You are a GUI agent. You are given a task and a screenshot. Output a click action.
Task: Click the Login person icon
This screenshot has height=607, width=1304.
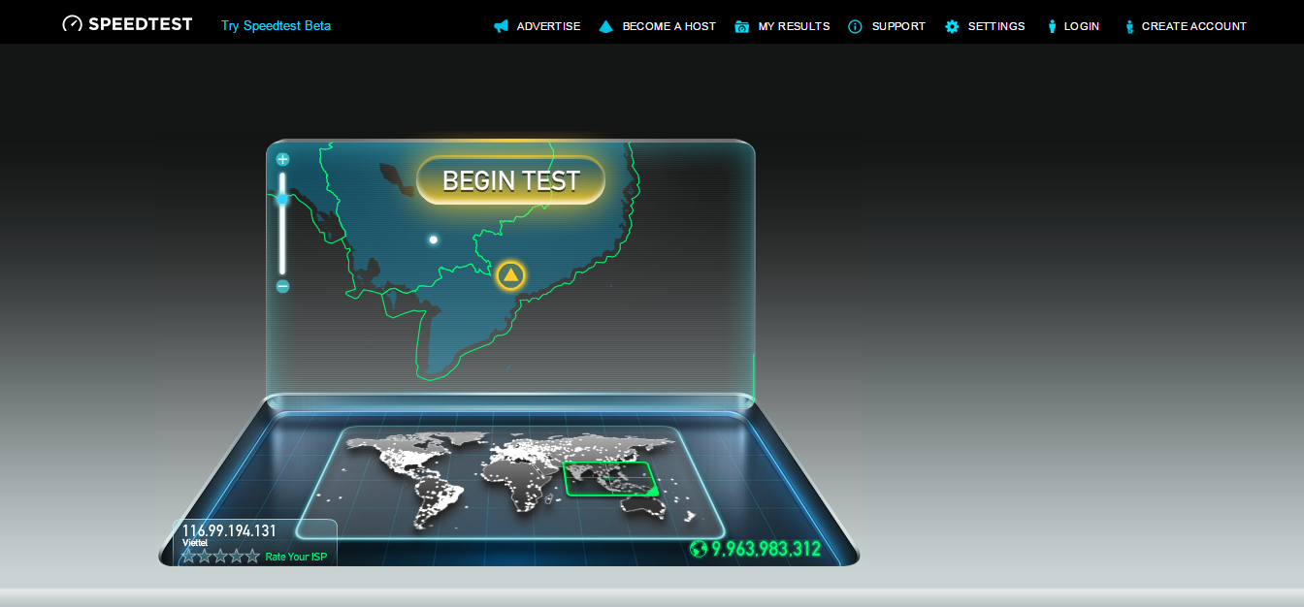1052,26
